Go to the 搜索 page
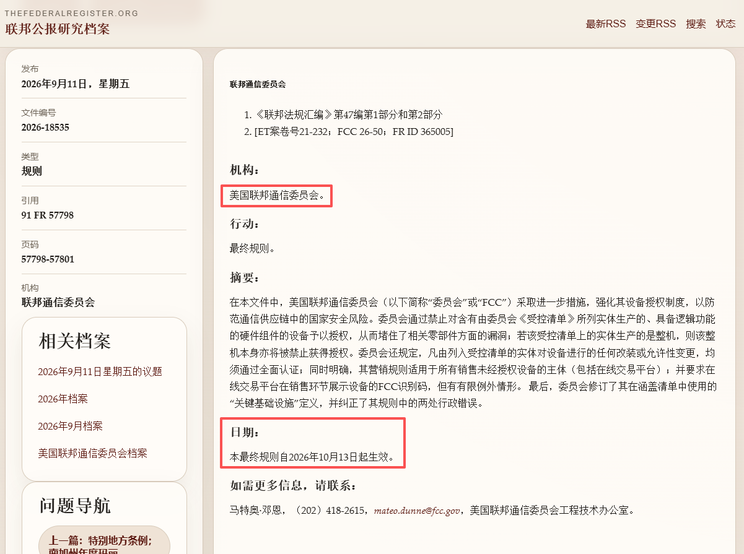This screenshot has width=744, height=554. (696, 24)
